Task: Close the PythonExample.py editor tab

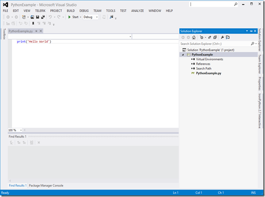Action: [41, 31]
